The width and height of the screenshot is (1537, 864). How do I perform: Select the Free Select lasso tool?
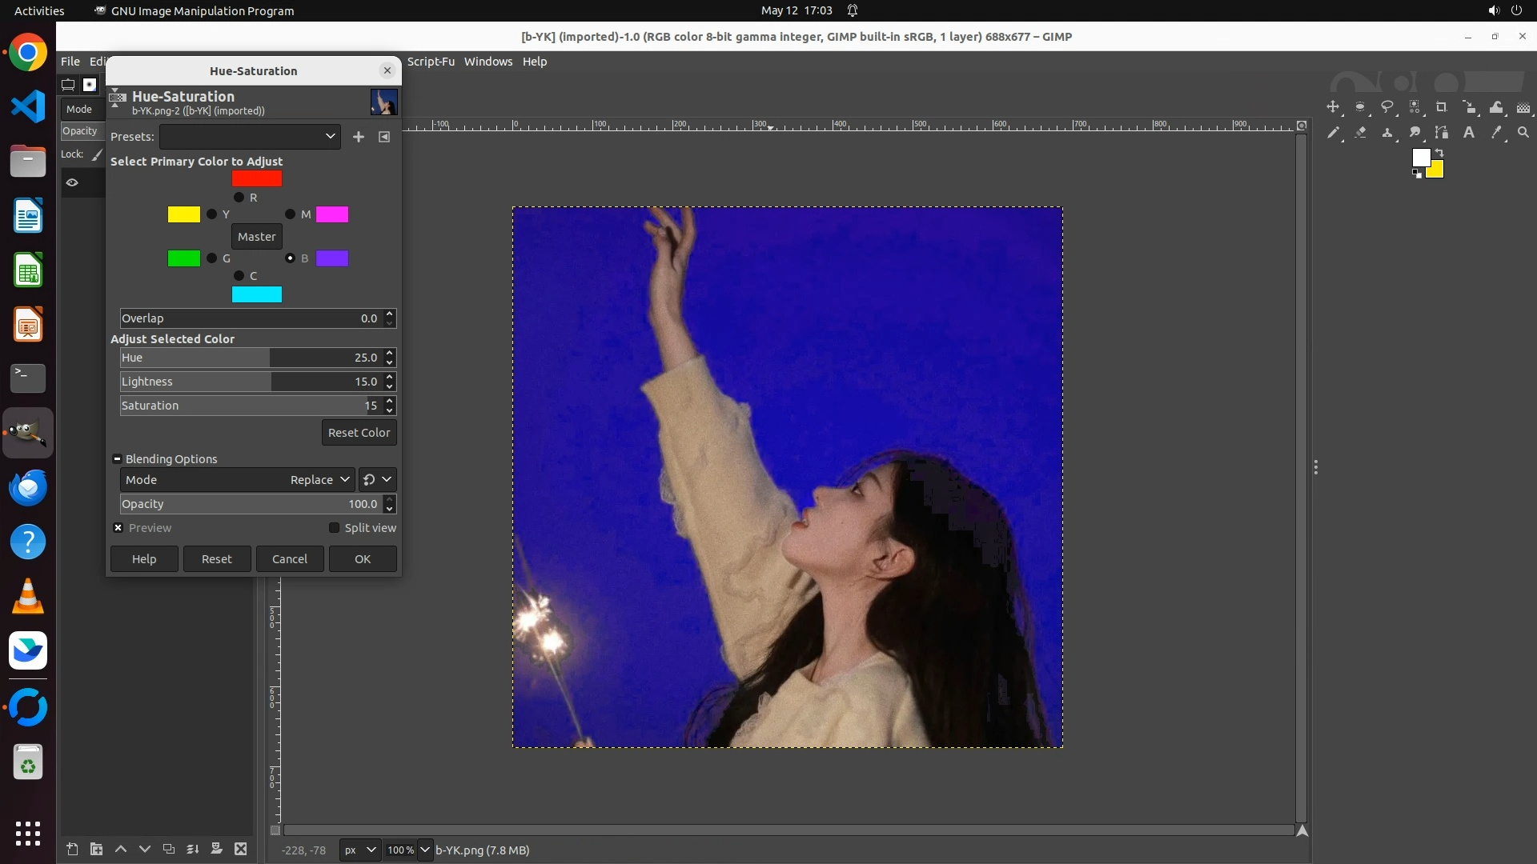pos(1387,107)
